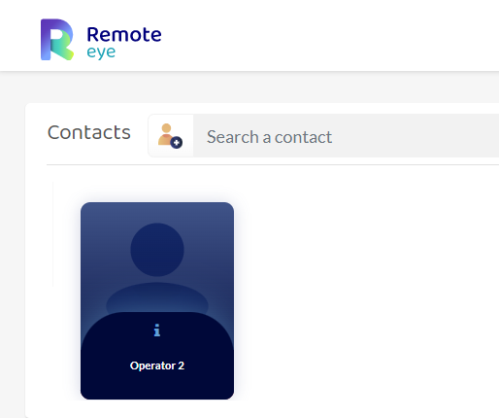View Operator 2 info icon
499x418 pixels.
[x=157, y=331]
